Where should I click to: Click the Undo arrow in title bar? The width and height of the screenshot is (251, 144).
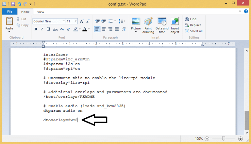pos(19,4)
